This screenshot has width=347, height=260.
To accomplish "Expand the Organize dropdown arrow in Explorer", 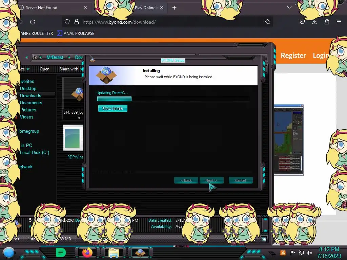I will [x=28, y=69].
